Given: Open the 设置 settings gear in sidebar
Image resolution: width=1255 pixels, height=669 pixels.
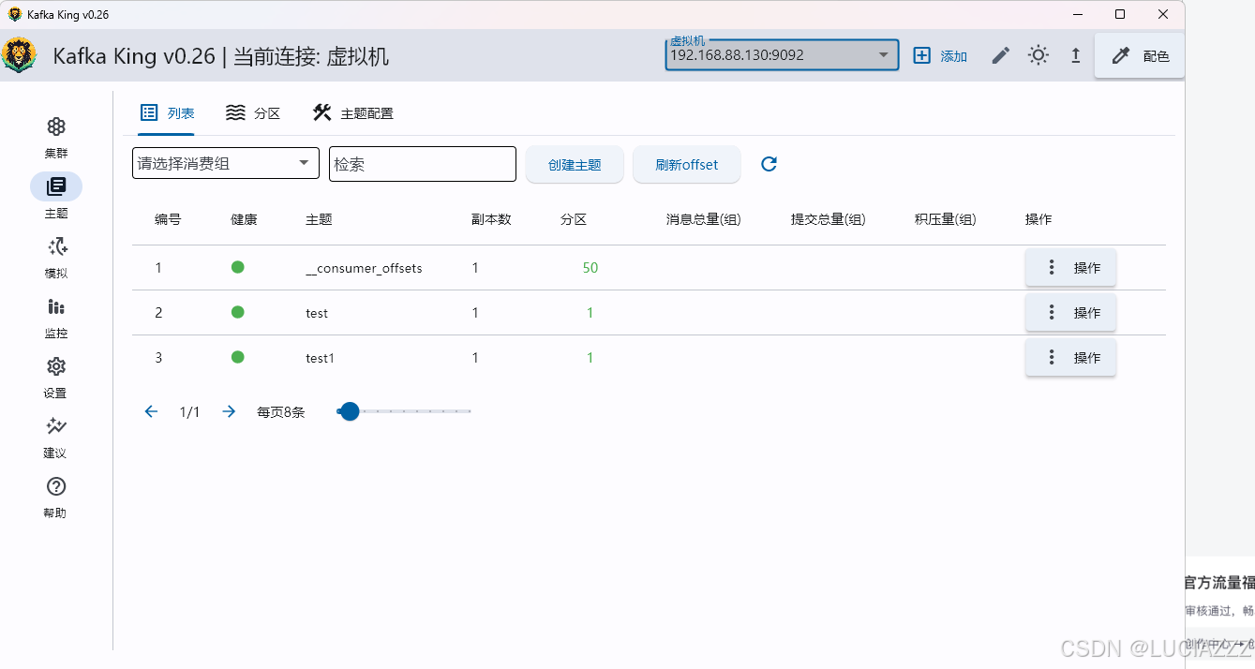Looking at the screenshot, I should click(x=56, y=366).
